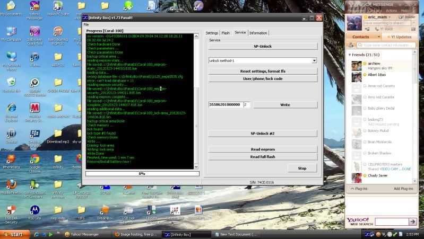The image size is (424, 239).
Task: Switch to Flash tab
Action: coord(226,33)
